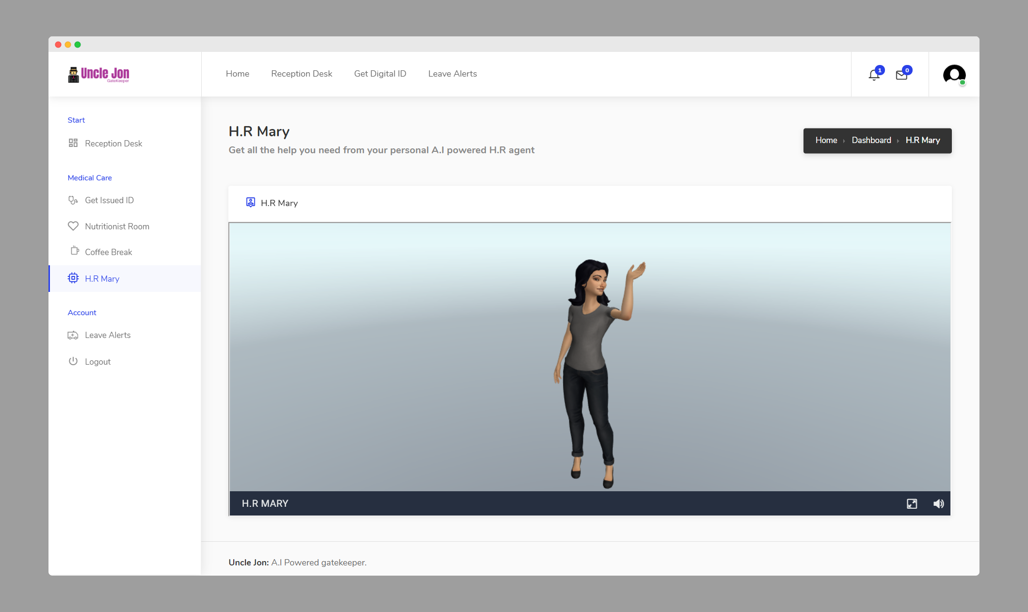Open Leave Alerts in top navigation

pyautogui.click(x=452, y=74)
